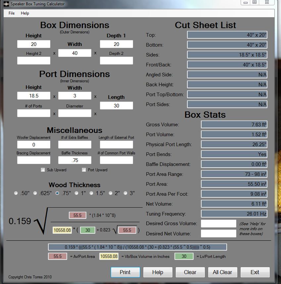The image size is (281, 284).
Task: Minimize the calculator window
Action: [246, 2]
